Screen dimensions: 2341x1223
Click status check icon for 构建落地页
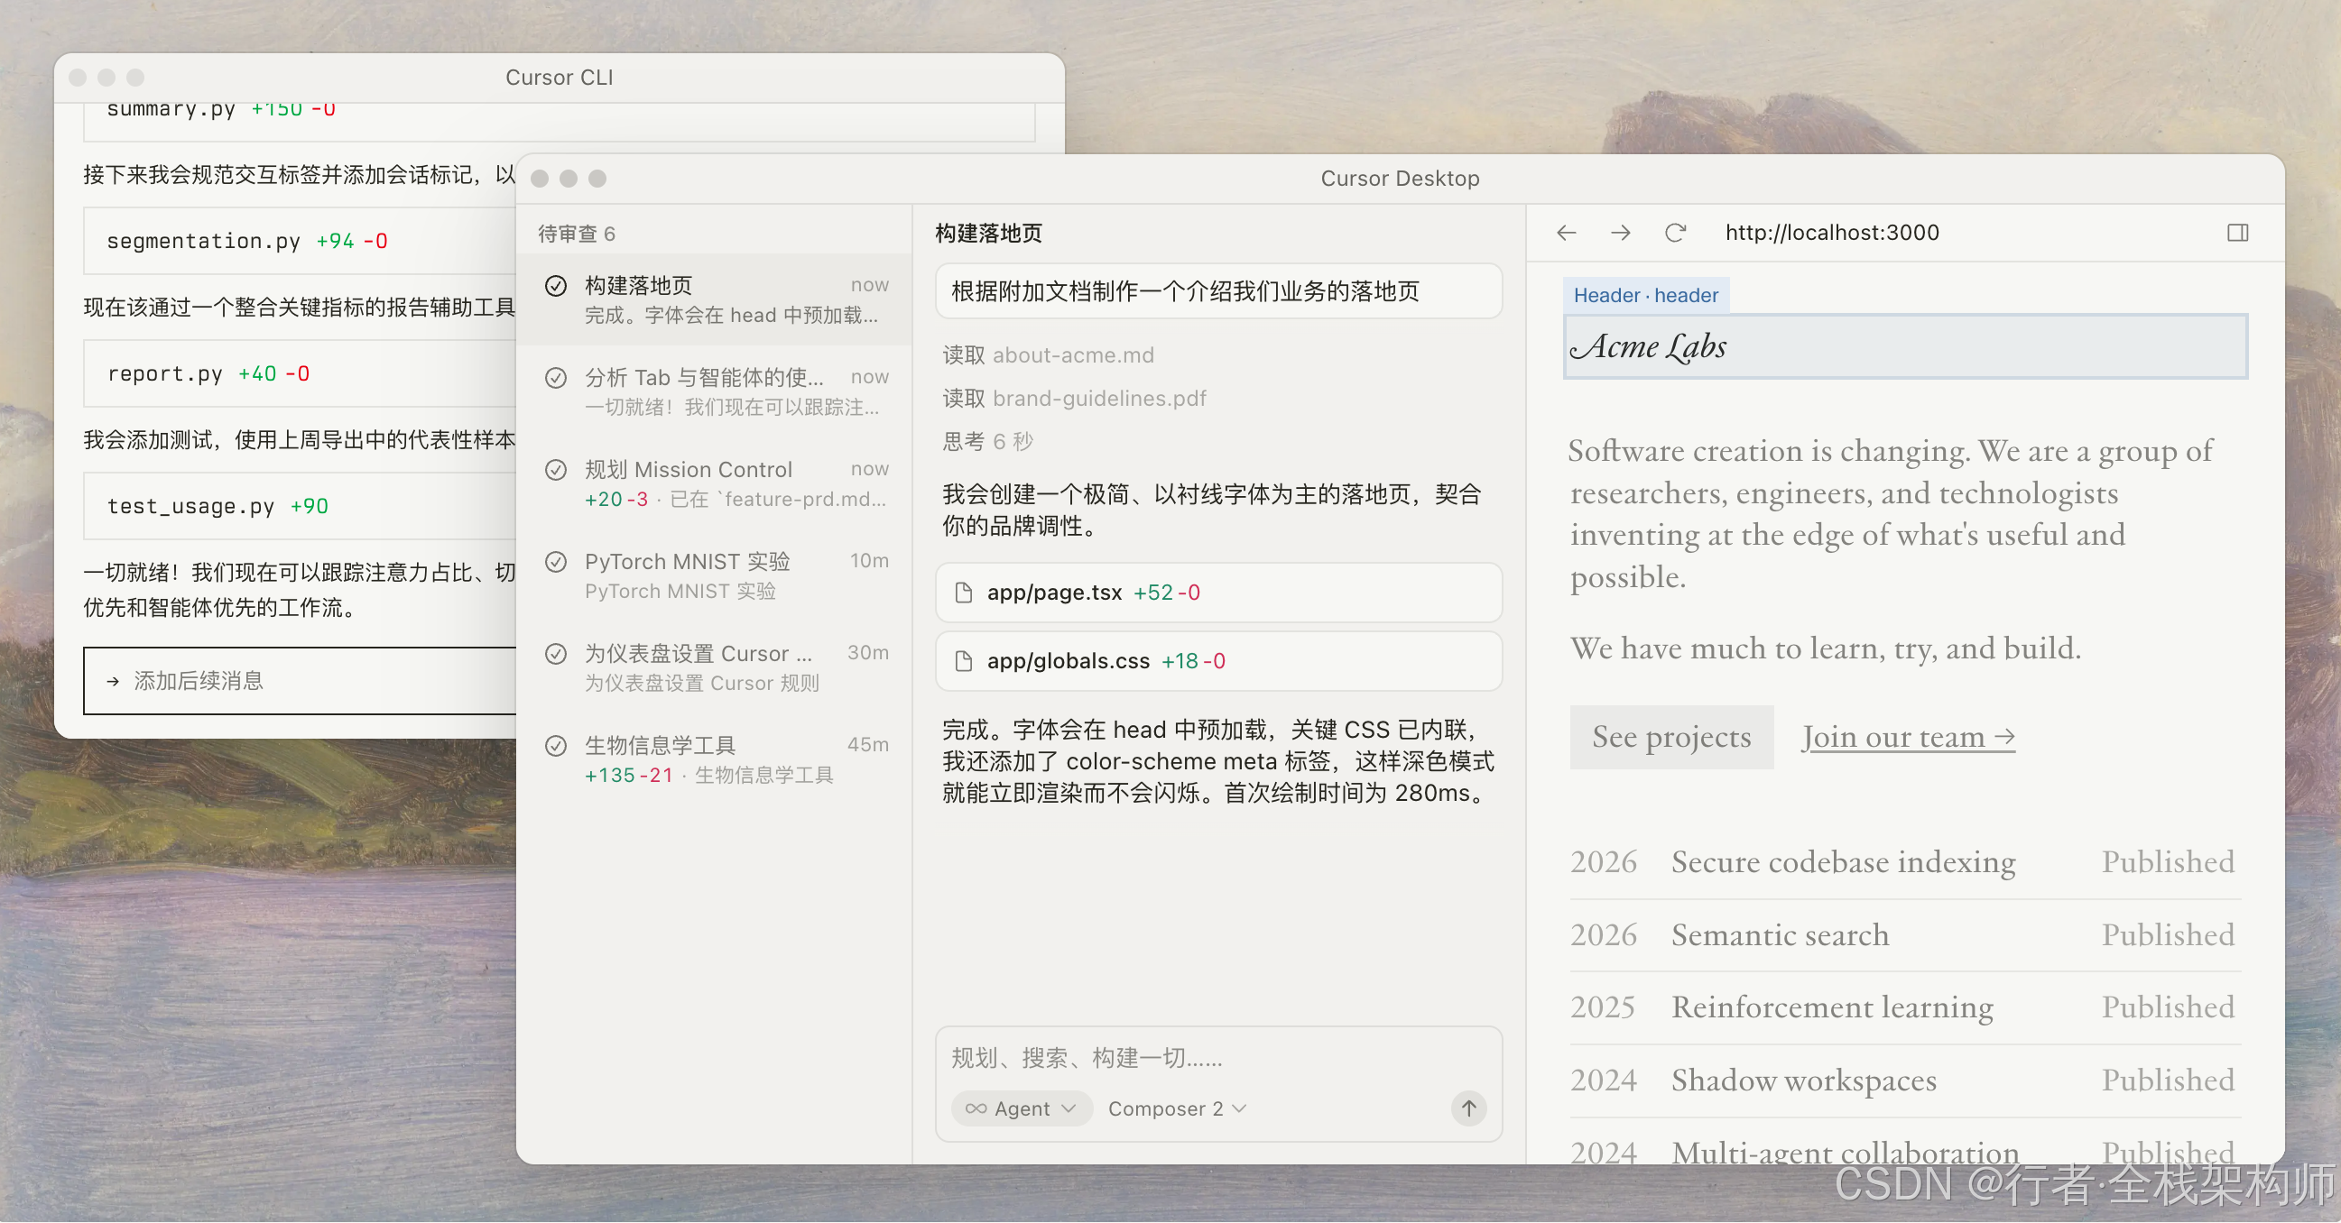(556, 286)
